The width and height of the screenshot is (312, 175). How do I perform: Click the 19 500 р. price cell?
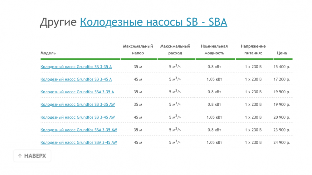282,92
